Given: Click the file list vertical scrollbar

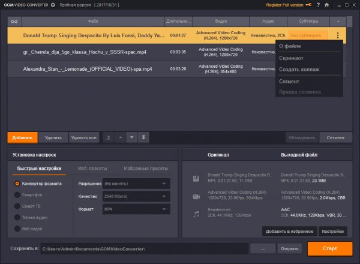Looking at the screenshot, I should tap(349, 73).
